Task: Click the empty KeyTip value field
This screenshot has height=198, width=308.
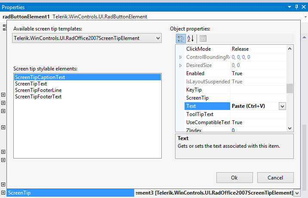Action: click(258, 90)
